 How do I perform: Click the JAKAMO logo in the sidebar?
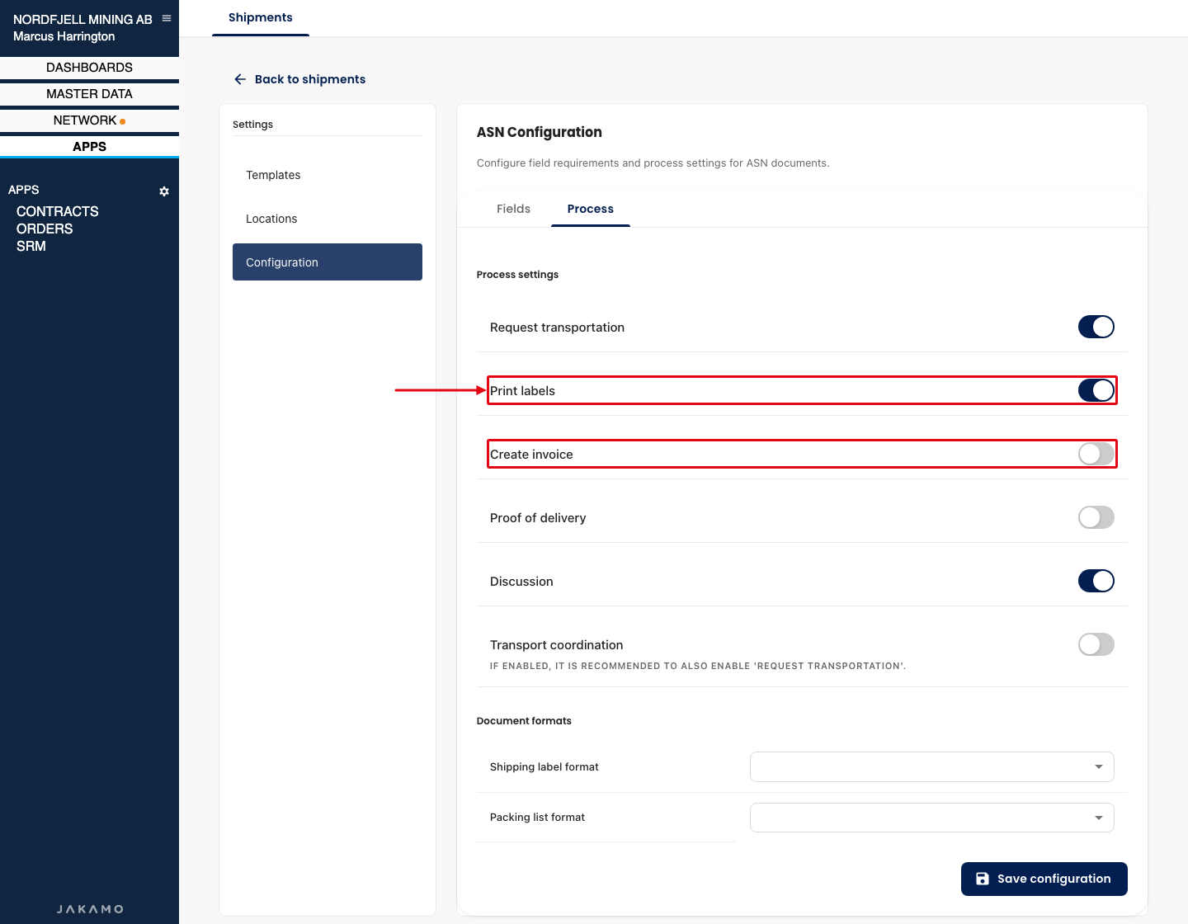pos(89,909)
